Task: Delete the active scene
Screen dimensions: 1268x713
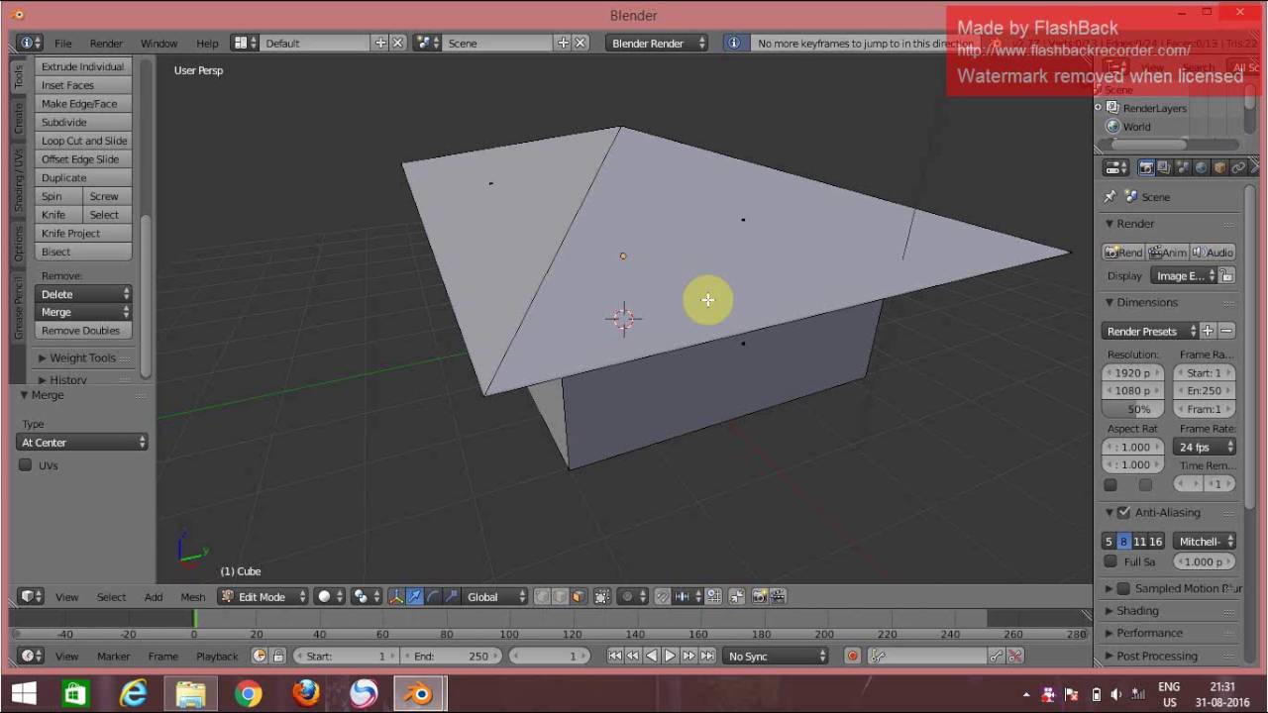Action: click(581, 43)
